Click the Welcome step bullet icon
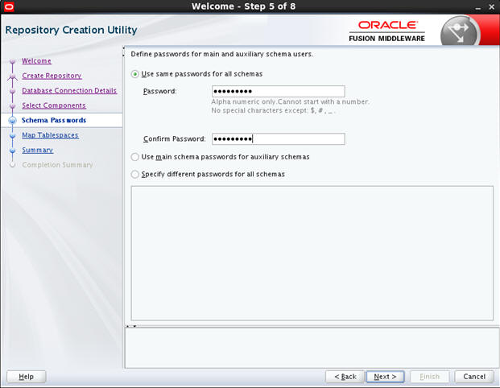Screen dimensions: 500x388 (x=12, y=61)
